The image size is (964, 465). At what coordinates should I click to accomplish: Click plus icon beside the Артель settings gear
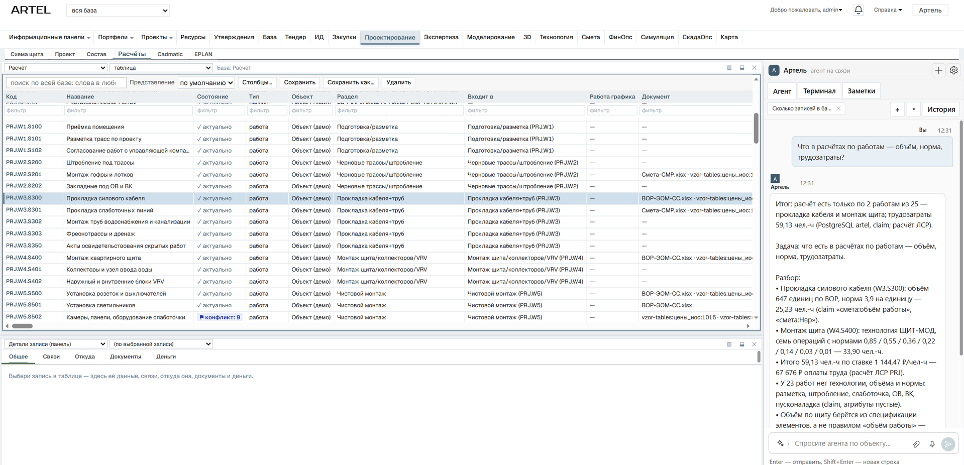pos(938,71)
